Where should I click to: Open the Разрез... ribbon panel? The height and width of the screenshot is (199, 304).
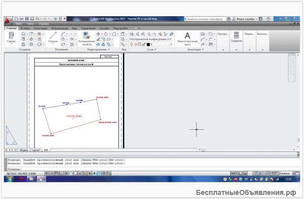coord(249,41)
